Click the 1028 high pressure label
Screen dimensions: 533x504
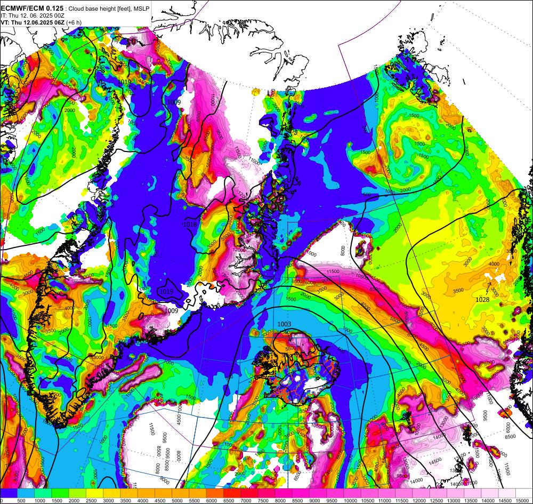click(x=482, y=299)
